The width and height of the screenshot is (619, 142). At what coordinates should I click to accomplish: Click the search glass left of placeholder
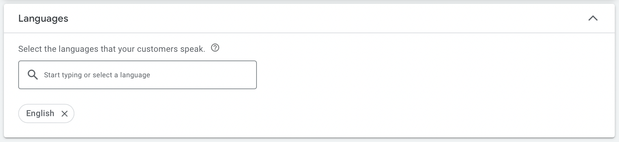(x=33, y=75)
